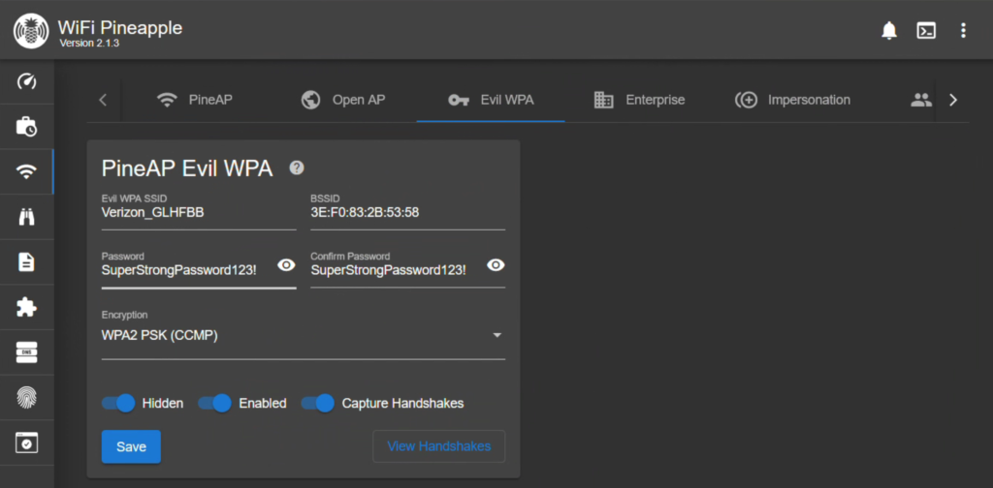Toggle the Capture Handshakes switch
Viewport: 993px width, 488px height.
click(x=318, y=404)
